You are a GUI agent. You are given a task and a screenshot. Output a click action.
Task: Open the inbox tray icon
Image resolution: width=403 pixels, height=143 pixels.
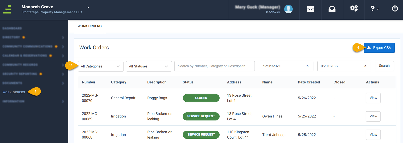pyautogui.click(x=332, y=9)
